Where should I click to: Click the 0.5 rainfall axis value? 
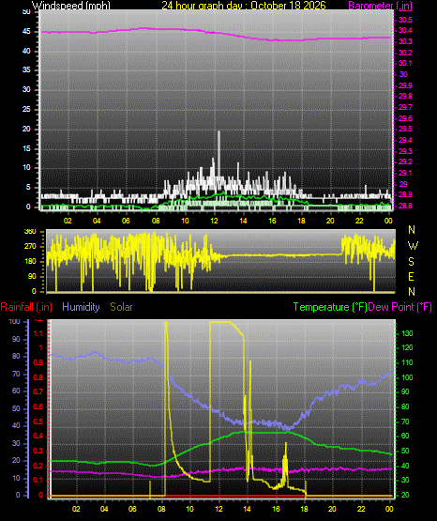[x=38, y=421]
